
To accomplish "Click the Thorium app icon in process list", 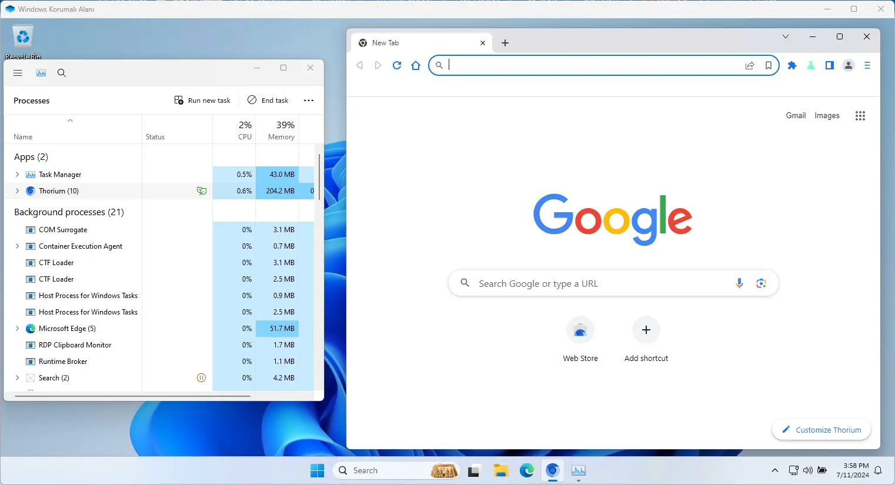I will click(x=31, y=191).
